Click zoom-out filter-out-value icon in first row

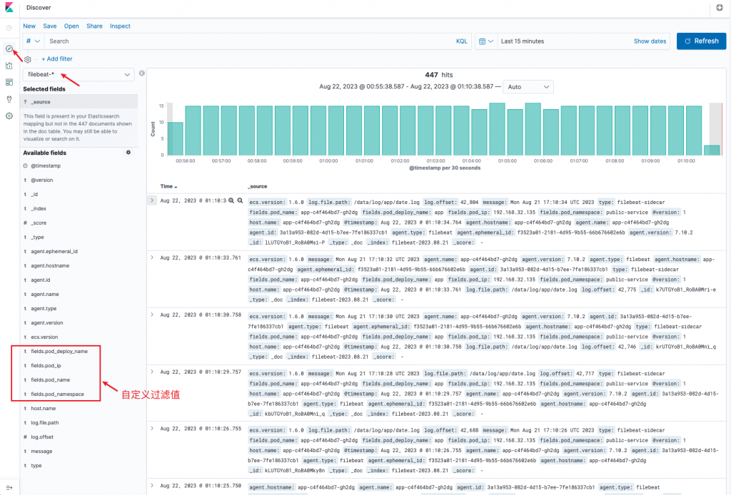pos(240,200)
